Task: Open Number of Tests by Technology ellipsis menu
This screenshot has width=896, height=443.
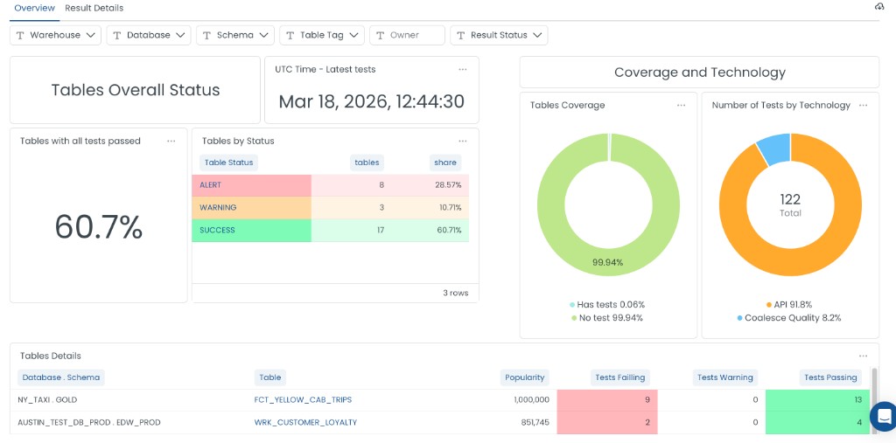Action: point(863,105)
